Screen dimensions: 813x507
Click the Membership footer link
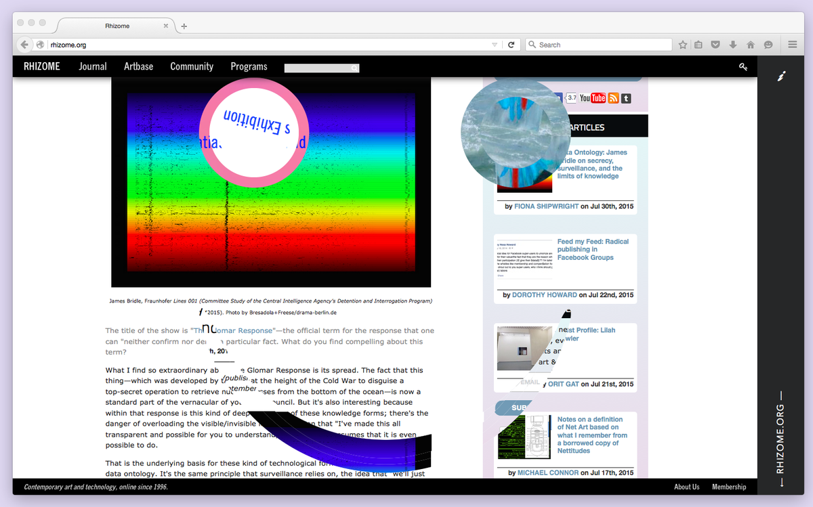point(729,487)
